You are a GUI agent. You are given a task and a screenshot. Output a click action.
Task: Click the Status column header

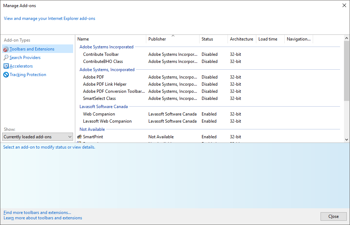point(213,39)
